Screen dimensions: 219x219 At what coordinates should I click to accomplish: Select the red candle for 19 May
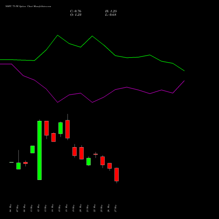tap(74, 152)
